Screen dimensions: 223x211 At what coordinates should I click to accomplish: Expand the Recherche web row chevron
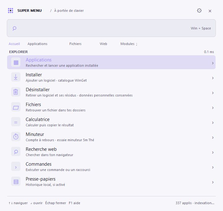[212, 152]
